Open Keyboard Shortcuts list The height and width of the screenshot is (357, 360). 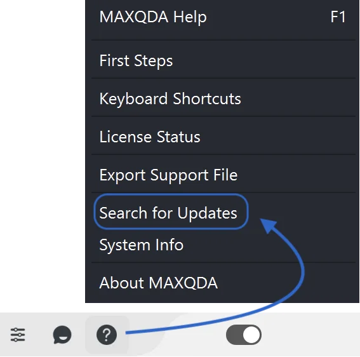pos(222,98)
